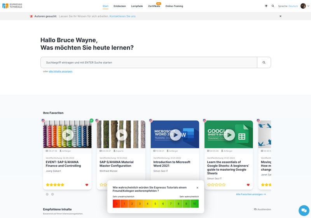The height and width of the screenshot is (218, 311).
Task: Submit search with the magnifier button
Action: click(x=264, y=62)
